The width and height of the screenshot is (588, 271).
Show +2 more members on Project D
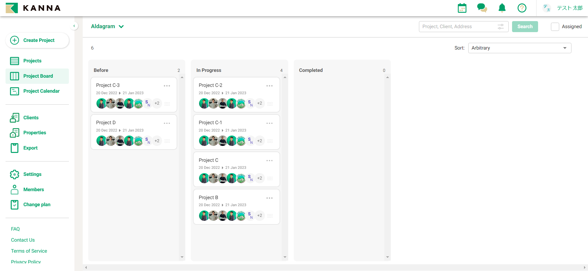pyautogui.click(x=157, y=141)
